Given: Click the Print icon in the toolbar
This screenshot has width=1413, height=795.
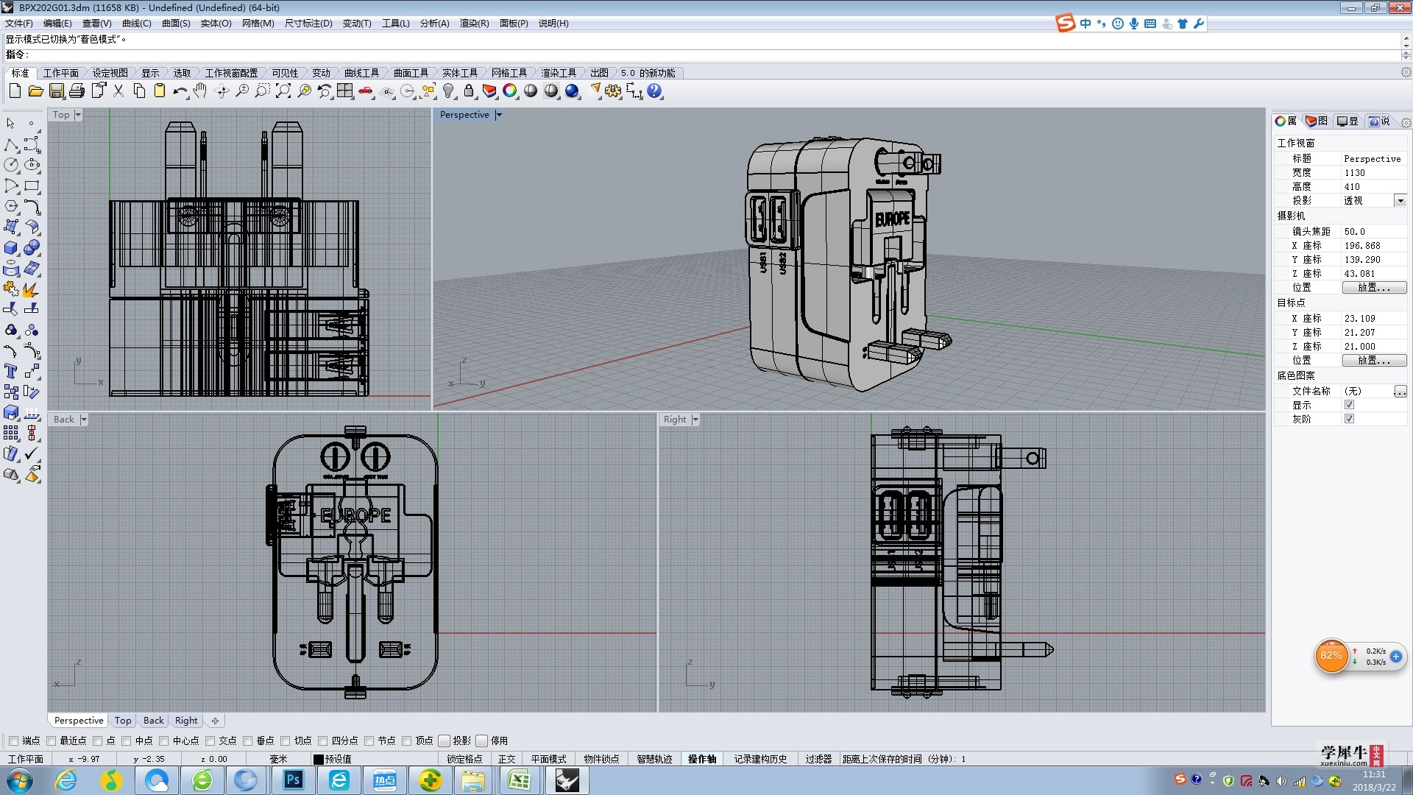Looking at the screenshot, I should click(77, 91).
